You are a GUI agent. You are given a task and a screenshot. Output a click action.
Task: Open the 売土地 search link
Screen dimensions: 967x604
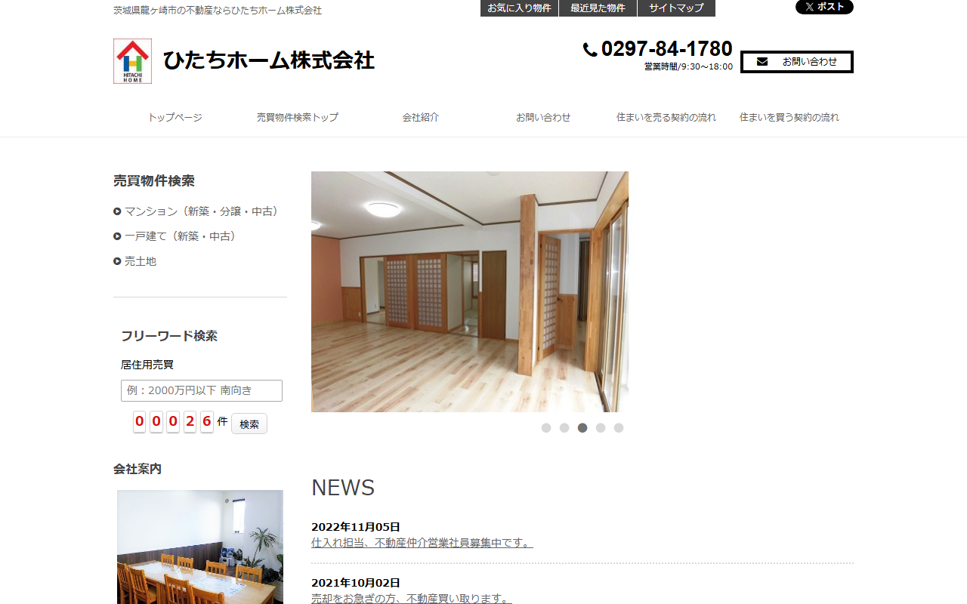(x=141, y=261)
